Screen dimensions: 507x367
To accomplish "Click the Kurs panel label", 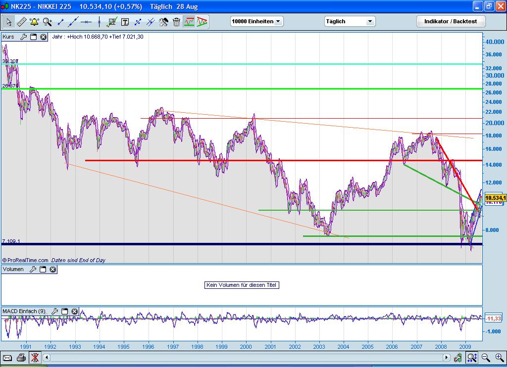I will (9, 36).
